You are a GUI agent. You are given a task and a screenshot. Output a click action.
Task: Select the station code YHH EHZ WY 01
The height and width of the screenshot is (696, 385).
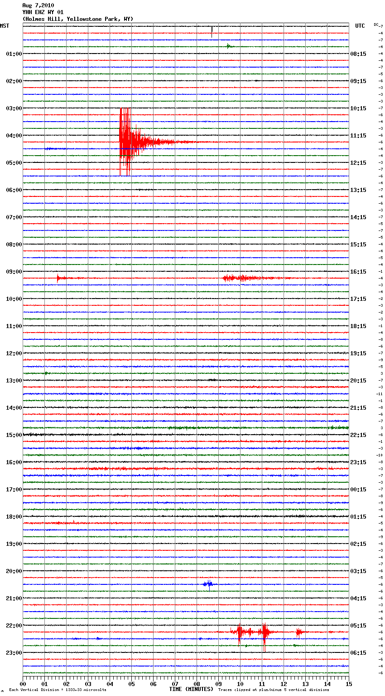[43, 12]
